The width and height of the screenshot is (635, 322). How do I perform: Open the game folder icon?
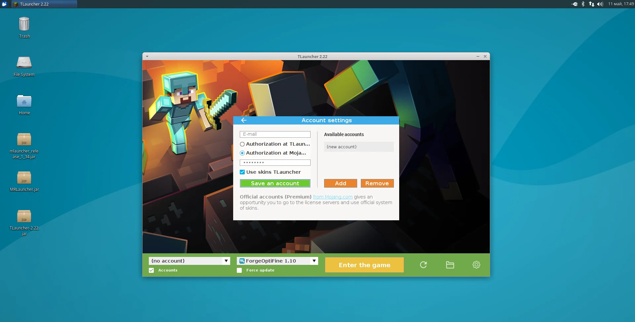(450, 265)
